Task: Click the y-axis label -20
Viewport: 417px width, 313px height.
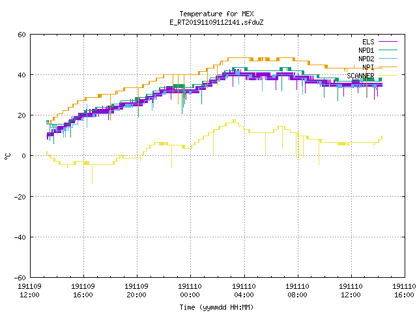Action: (20, 197)
